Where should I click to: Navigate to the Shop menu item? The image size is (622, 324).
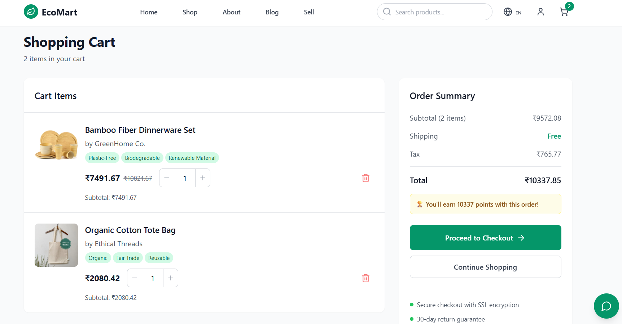click(190, 12)
